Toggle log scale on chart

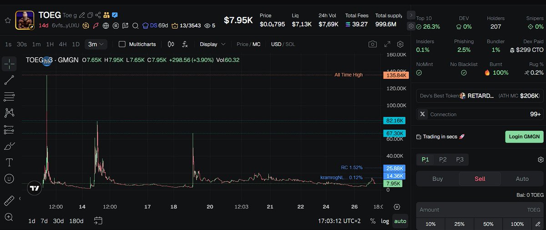385,221
